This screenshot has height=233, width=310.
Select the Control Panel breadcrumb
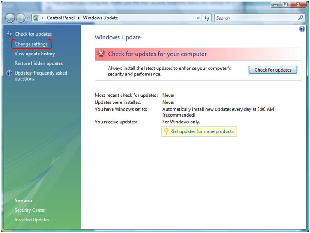pos(60,18)
